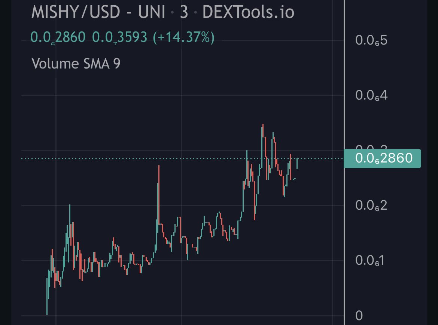
Task: Click the +14.37% change value
Action: click(184, 37)
